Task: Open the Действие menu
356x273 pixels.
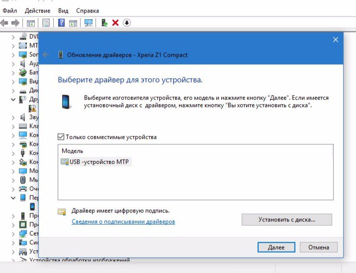Action: [x=37, y=10]
